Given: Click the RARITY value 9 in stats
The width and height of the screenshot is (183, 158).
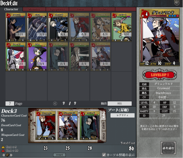Looking at the screenshot, I should pyautogui.click(x=154, y=111).
